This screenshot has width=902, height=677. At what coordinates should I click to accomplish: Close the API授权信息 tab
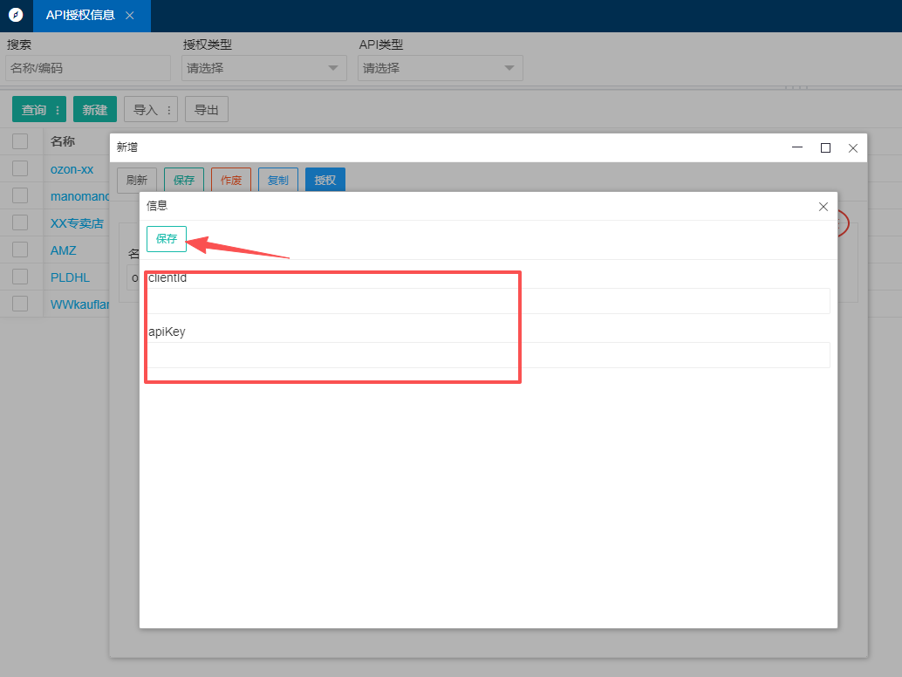pos(130,16)
